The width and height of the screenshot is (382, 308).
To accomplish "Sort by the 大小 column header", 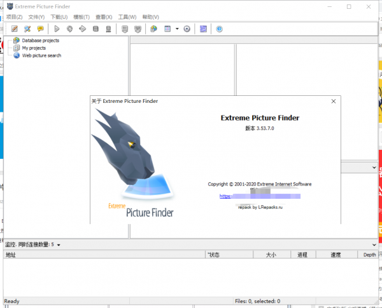I will click(x=272, y=255).
